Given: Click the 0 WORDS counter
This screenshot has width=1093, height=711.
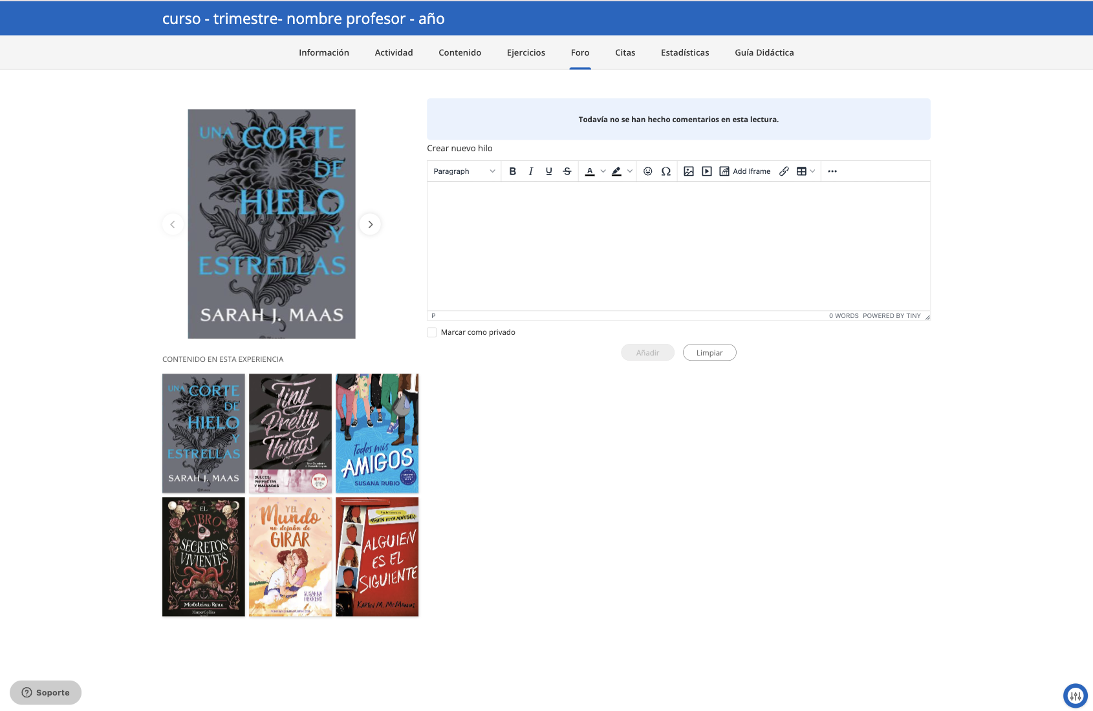Looking at the screenshot, I should click(x=844, y=316).
